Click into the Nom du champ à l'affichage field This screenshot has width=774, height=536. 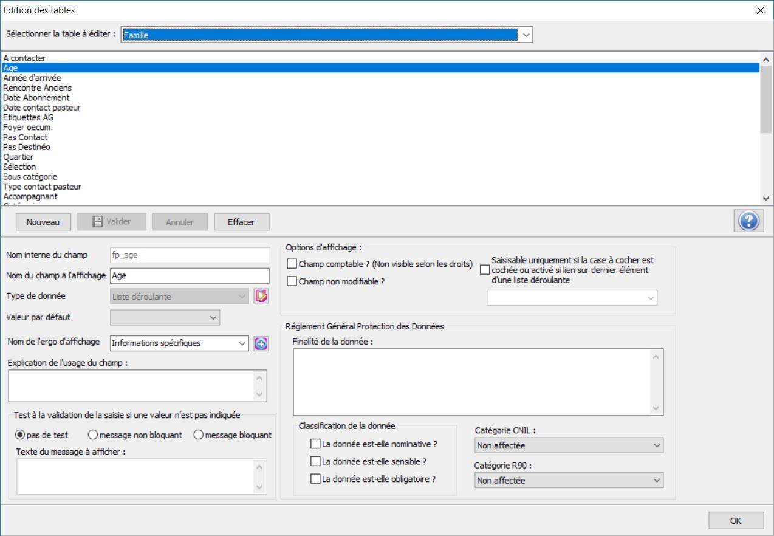tap(190, 276)
